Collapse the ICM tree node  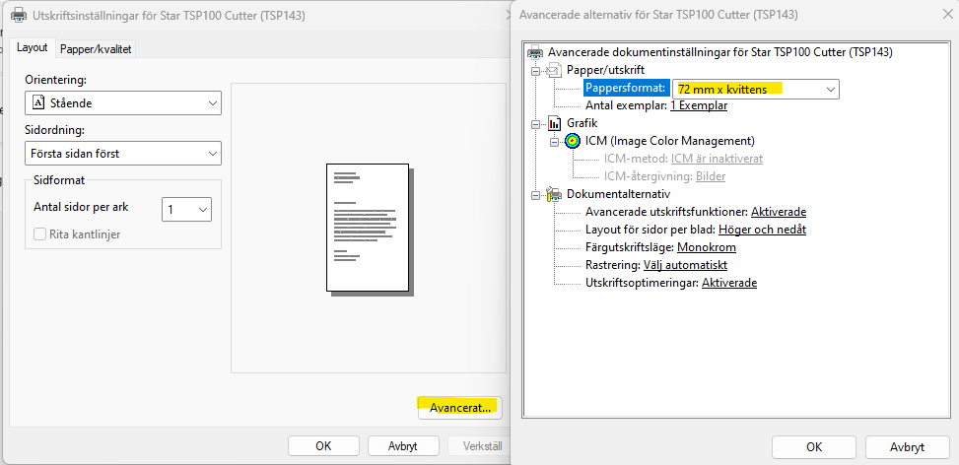[555, 141]
